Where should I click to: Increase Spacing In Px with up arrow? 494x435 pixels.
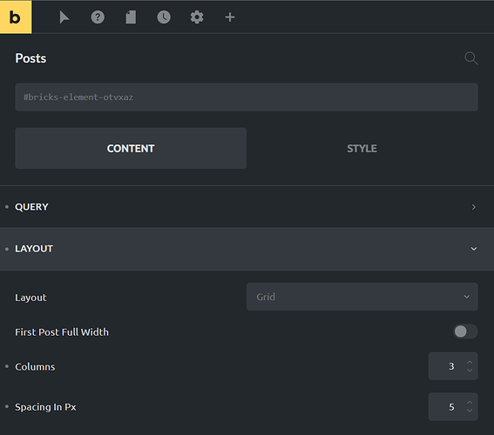click(470, 403)
